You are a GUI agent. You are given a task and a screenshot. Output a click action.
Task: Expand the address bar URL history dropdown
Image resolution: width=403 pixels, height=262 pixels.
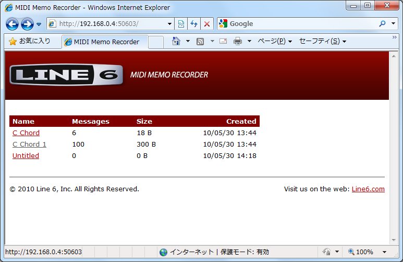pos(169,24)
